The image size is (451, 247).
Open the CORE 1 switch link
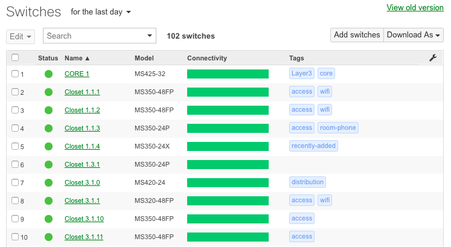pos(77,74)
